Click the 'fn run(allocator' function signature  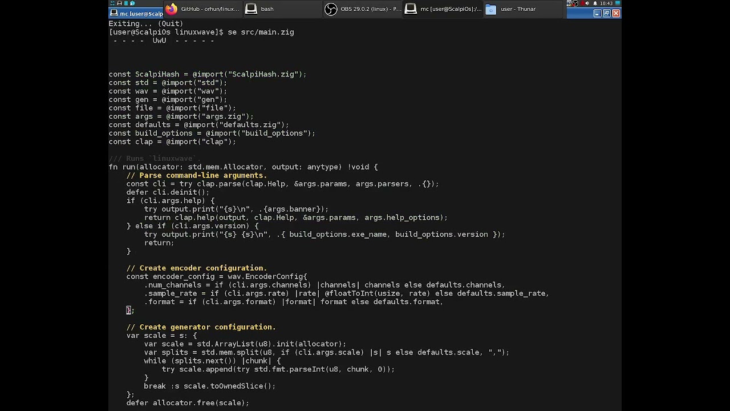pos(244,167)
